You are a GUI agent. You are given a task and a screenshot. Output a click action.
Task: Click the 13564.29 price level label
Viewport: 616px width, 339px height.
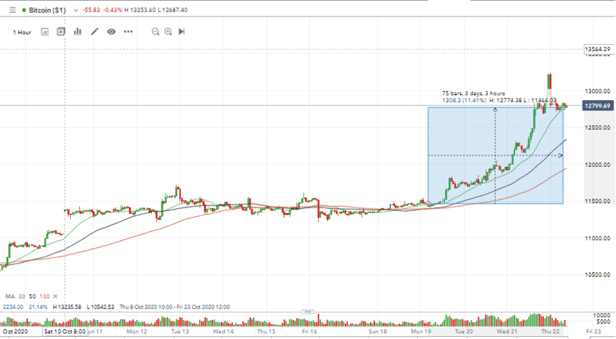598,50
